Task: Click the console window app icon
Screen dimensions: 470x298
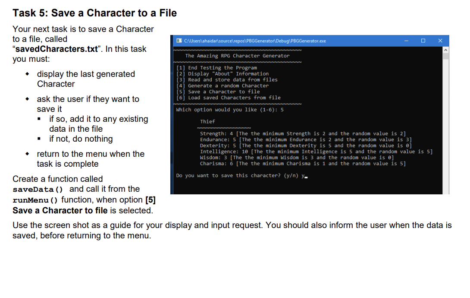Action: pyautogui.click(x=179, y=41)
